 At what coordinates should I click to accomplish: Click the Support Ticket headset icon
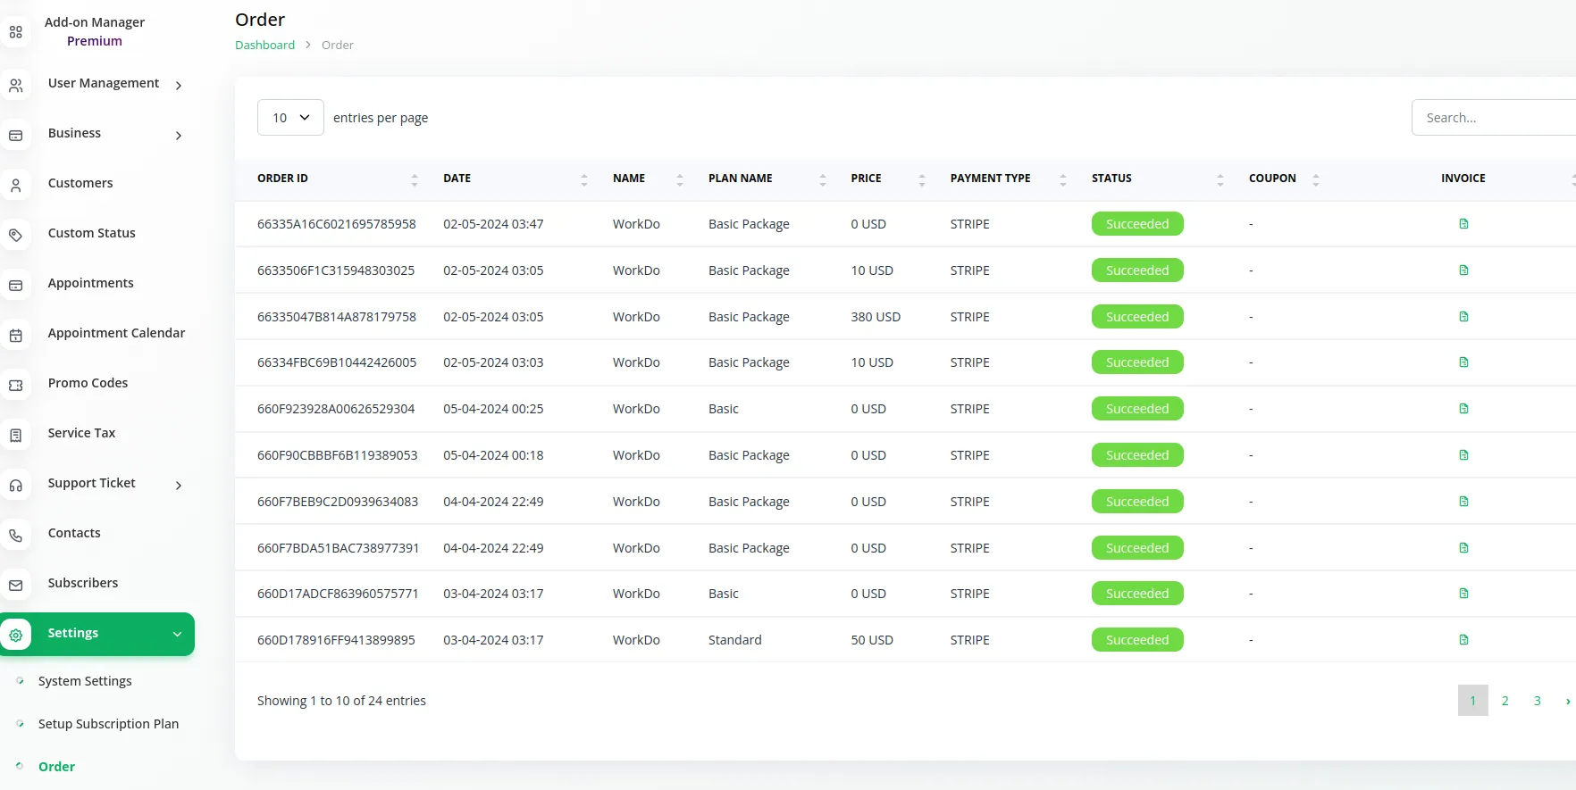click(15, 486)
